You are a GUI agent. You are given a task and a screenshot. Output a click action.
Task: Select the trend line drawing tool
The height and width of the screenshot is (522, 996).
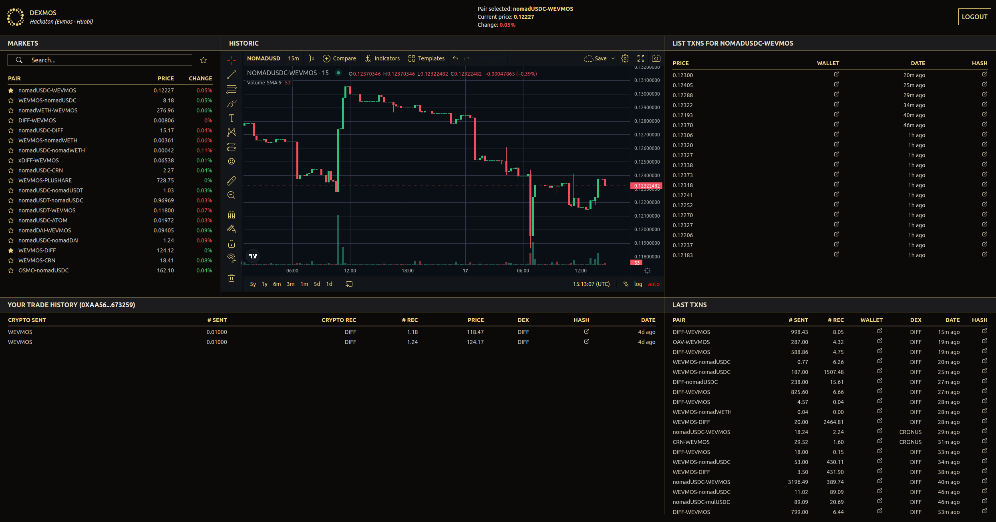231,75
